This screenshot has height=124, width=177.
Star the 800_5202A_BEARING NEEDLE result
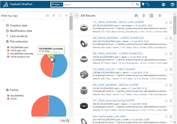[166, 85]
